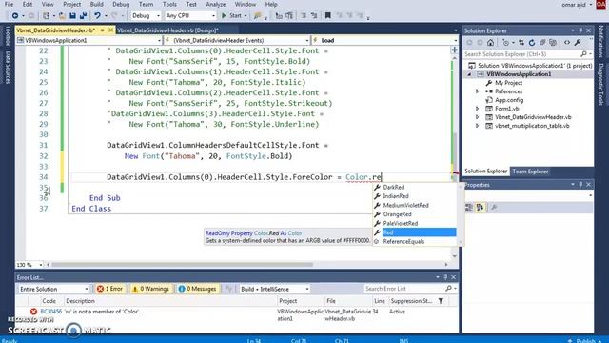
Task: Open the Vbnet_DataGridviewHeader Events dropdown
Action: (237, 40)
